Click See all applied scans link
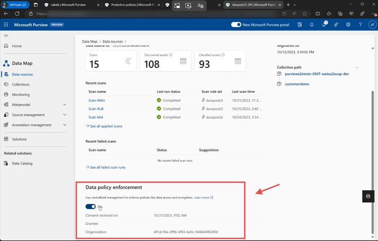The width and height of the screenshot is (378, 241). coord(106,126)
